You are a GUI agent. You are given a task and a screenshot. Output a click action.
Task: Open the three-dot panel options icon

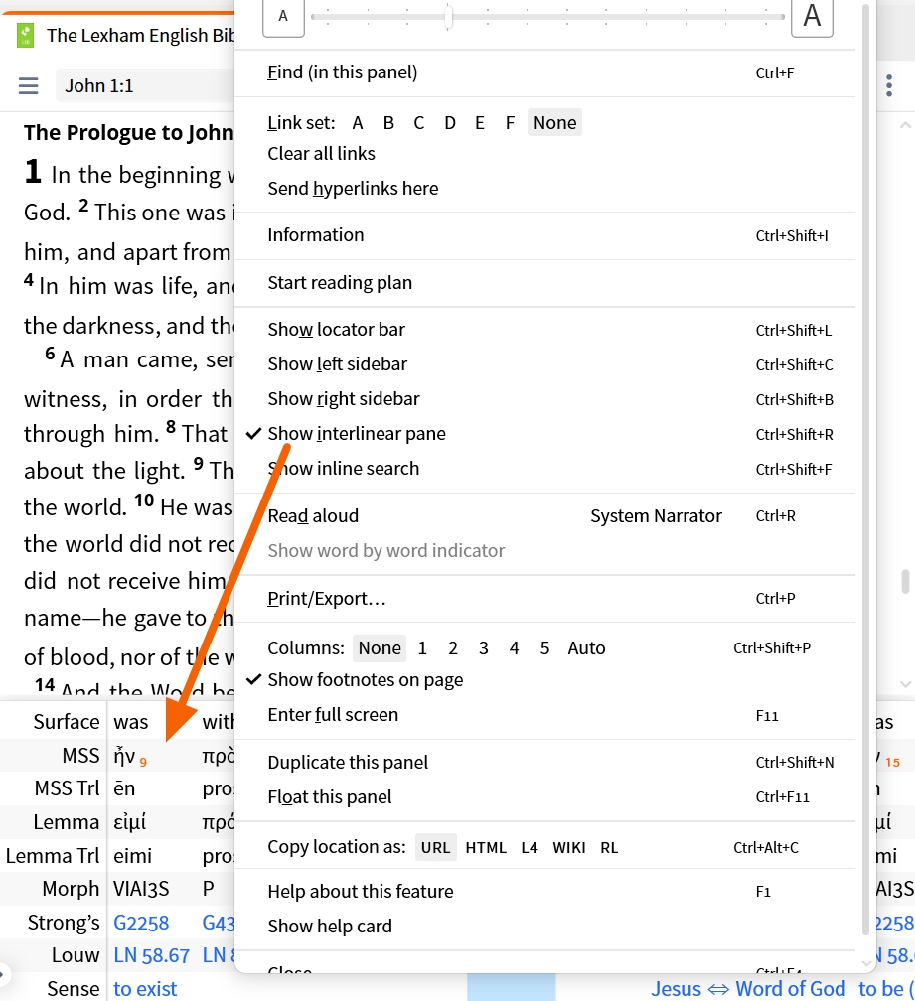tap(889, 85)
